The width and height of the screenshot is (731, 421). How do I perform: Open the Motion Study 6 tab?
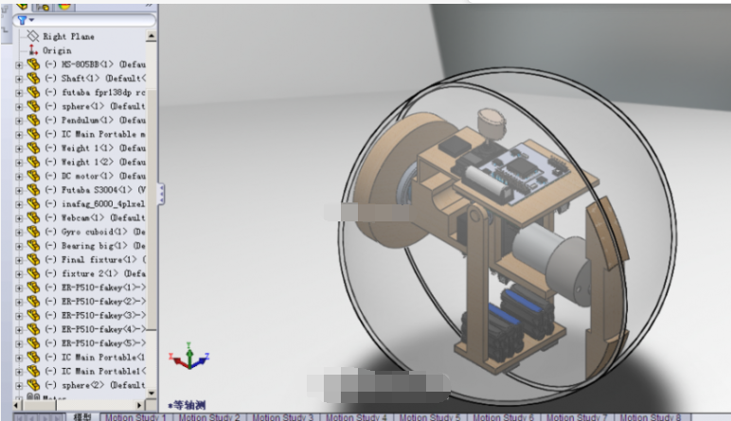click(503, 417)
